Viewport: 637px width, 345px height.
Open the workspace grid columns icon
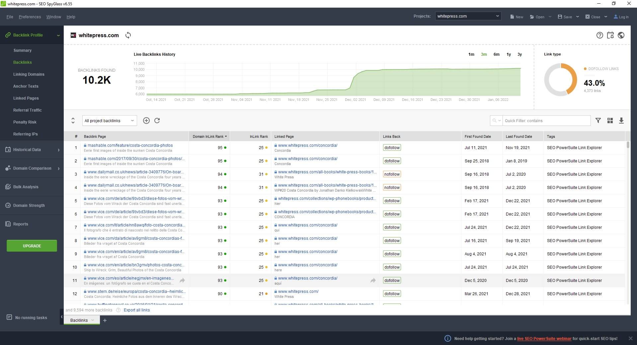[610, 121]
